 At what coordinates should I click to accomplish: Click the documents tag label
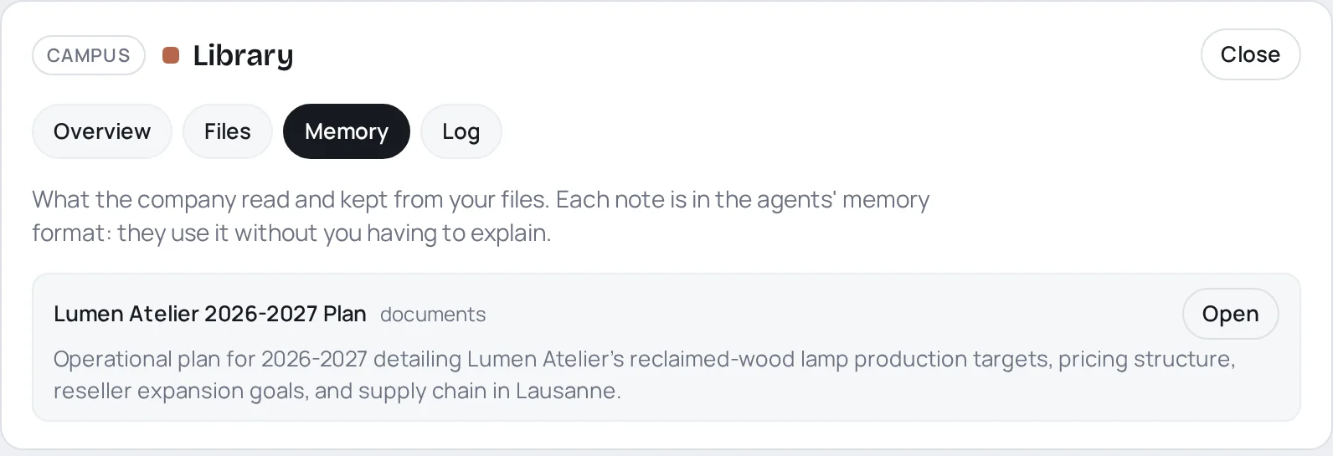click(x=433, y=315)
